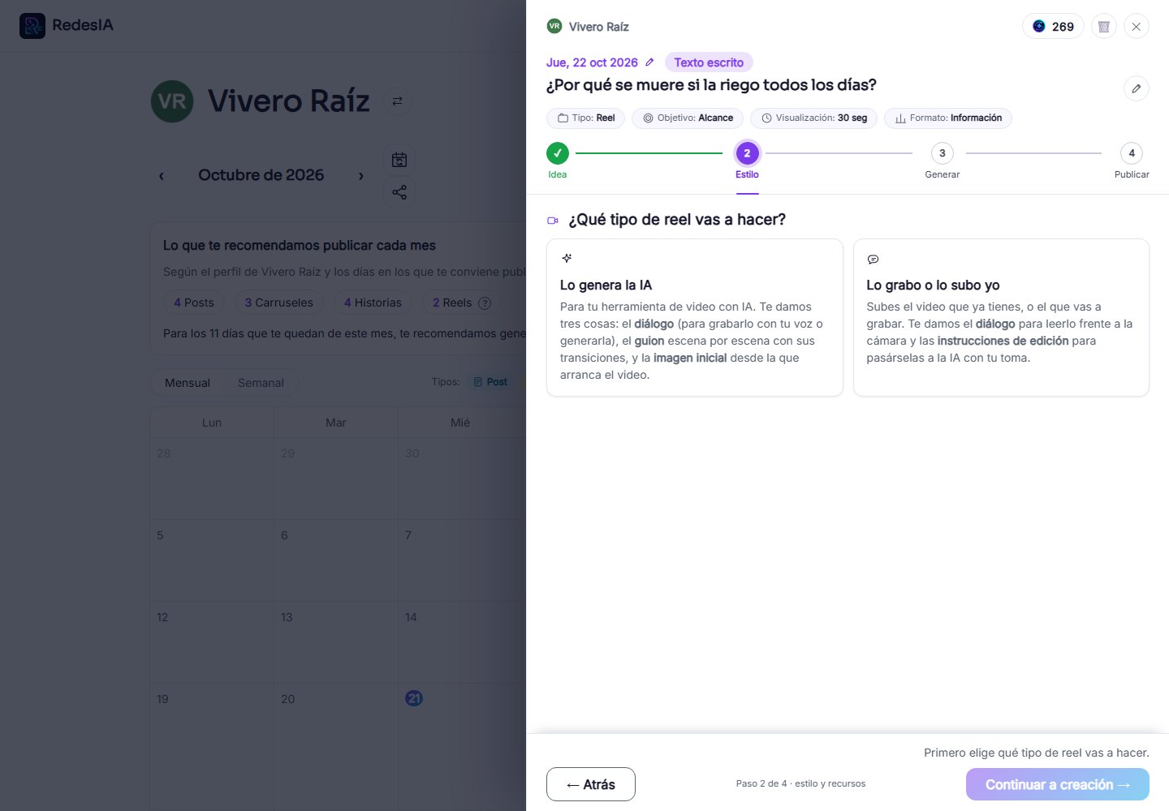Go to previous month arrow

(162, 176)
